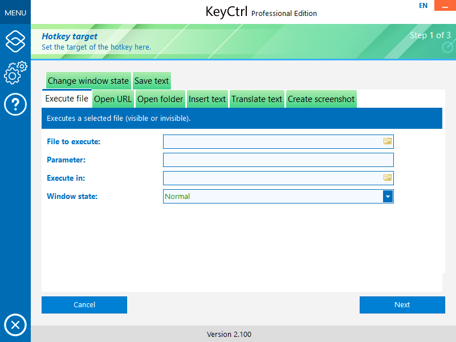Image resolution: width=456 pixels, height=342 pixels.
Task: Switch to the Create screenshot tab
Action: point(321,99)
